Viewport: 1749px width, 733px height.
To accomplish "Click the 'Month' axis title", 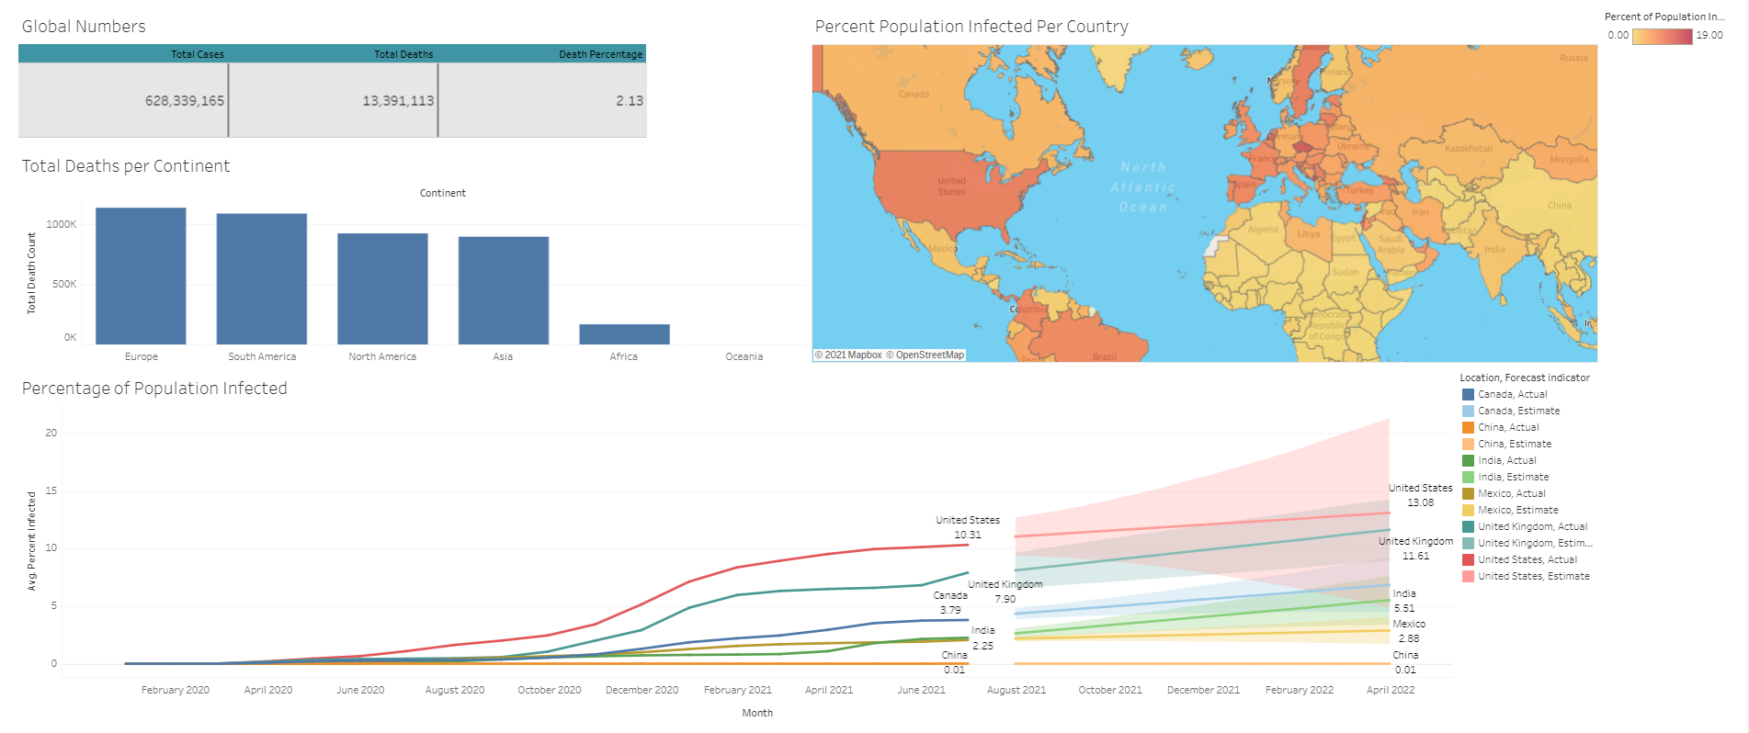I will (757, 714).
